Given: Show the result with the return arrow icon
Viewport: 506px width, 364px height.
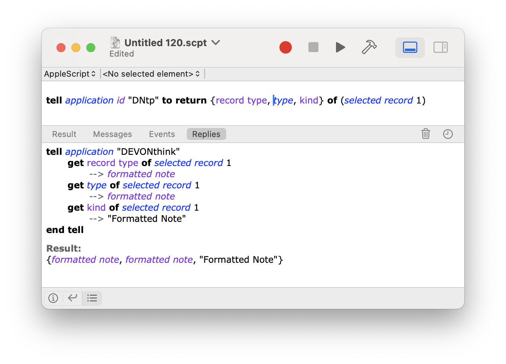Looking at the screenshot, I should pos(73,298).
